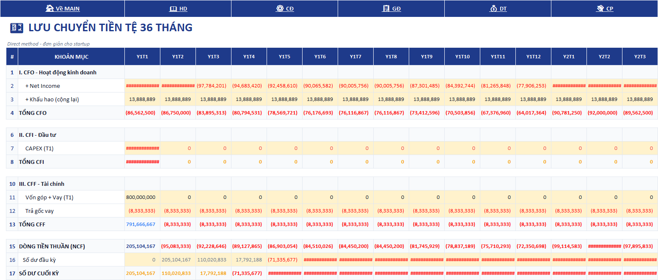Select the Y1T1 column header

142,57
